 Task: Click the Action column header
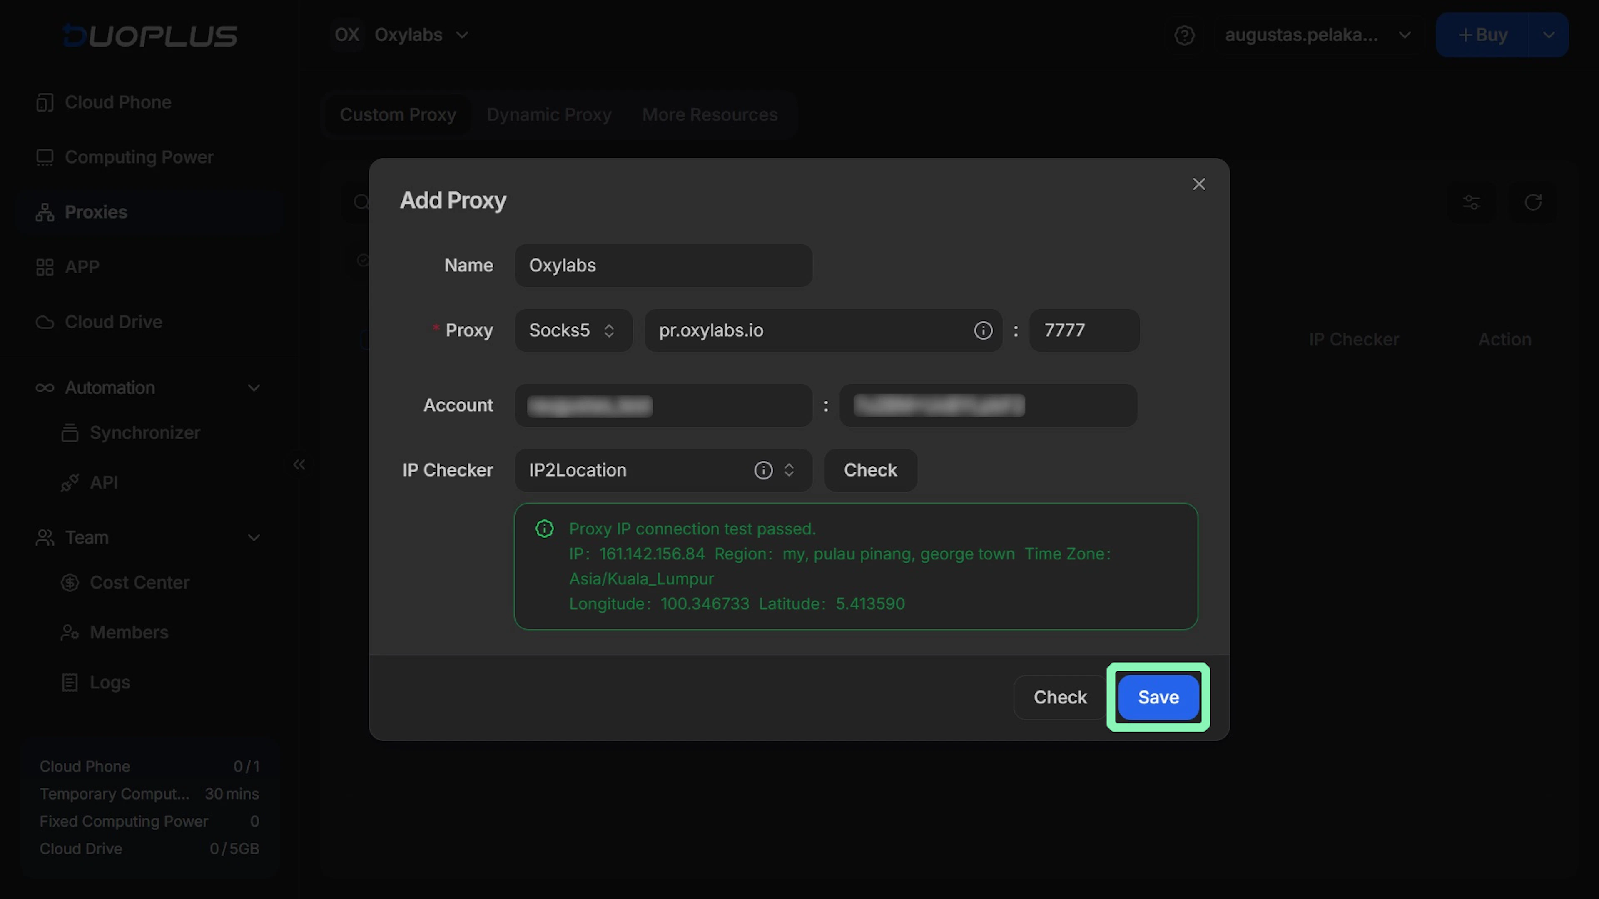tap(1504, 340)
